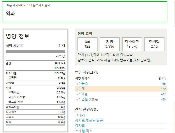Screen dimensions: 175x133
Task: Click the bullet icon beside 1 개
Action: pos(77,89)
